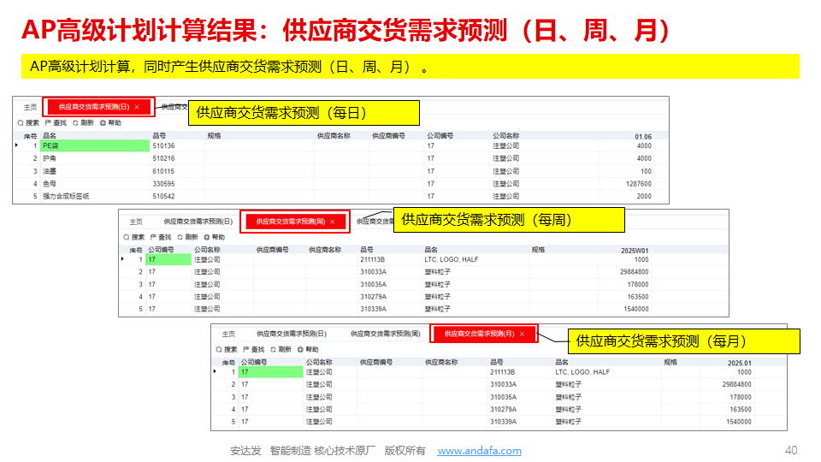Open the www.andafa.com link in the footer
The height and width of the screenshot is (462, 821).
pos(479,451)
